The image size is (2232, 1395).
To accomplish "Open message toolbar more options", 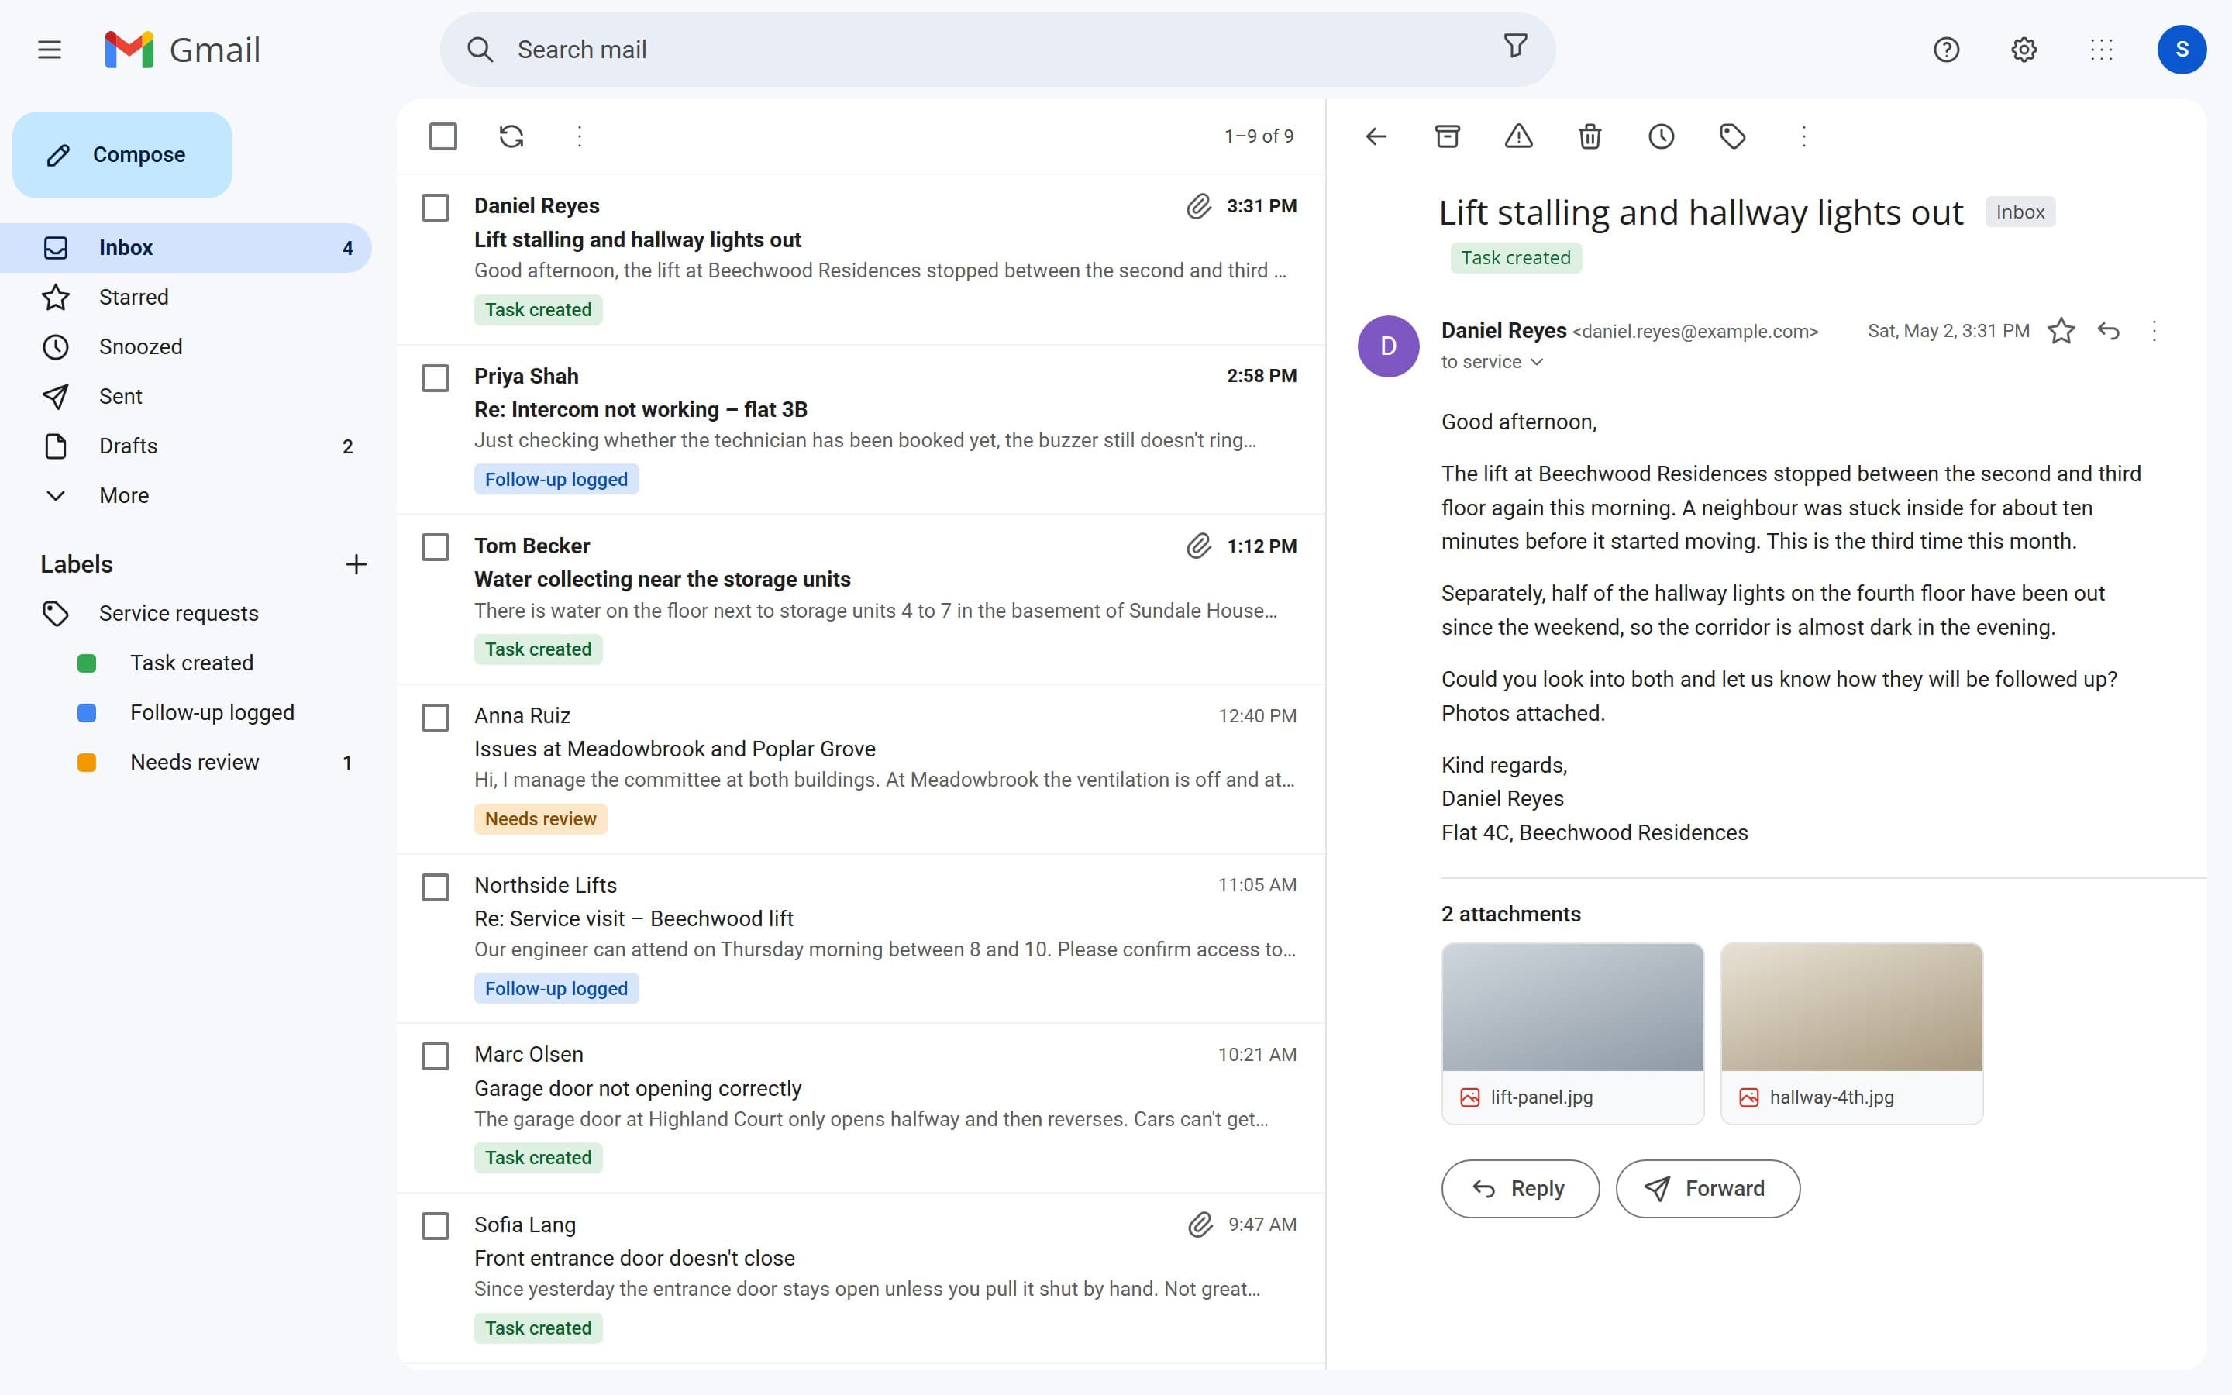I will click(1804, 136).
